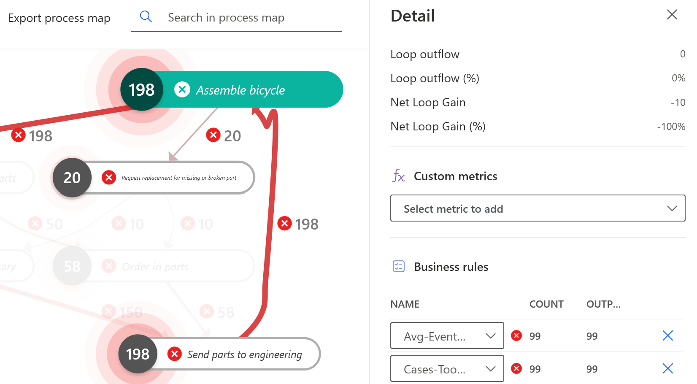
Task: Click Export process map
Action: point(59,18)
